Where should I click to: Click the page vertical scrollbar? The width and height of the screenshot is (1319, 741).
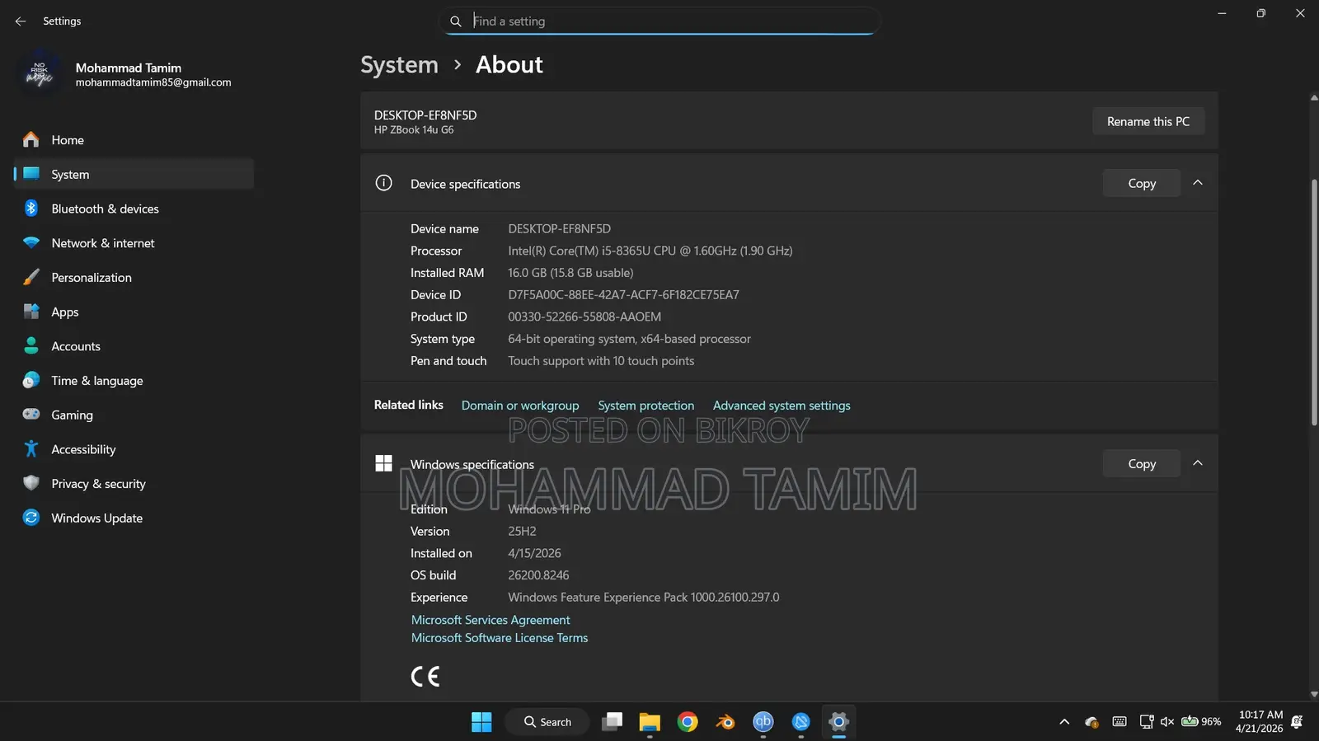coord(1313,302)
